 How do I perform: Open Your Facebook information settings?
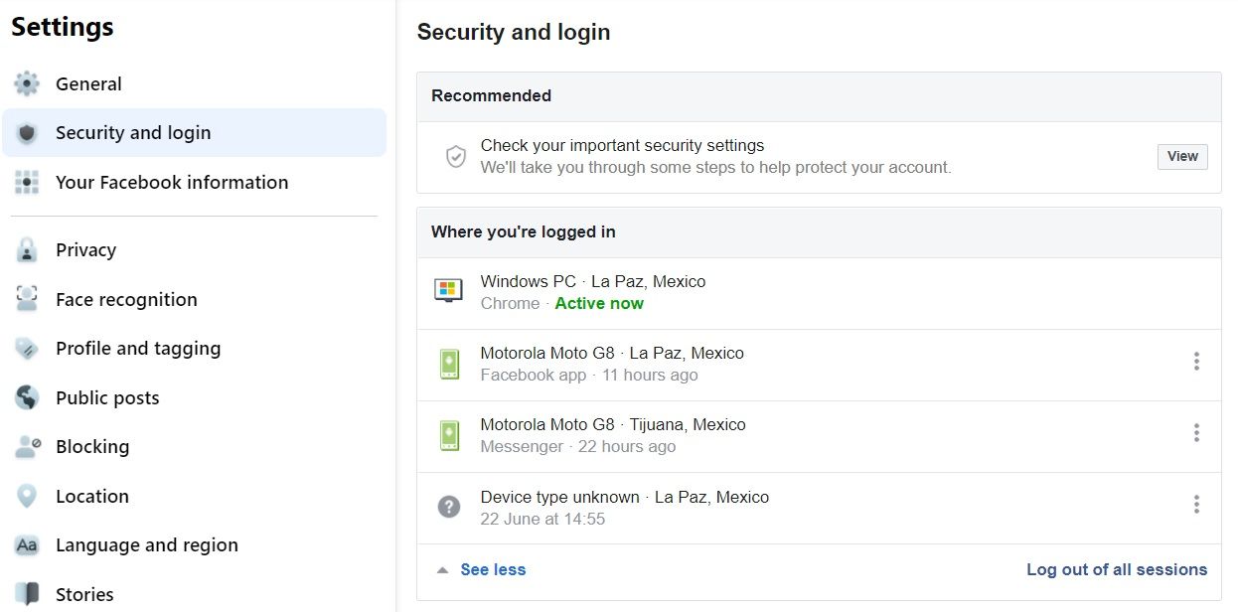pyautogui.click(x=172, y=183)
